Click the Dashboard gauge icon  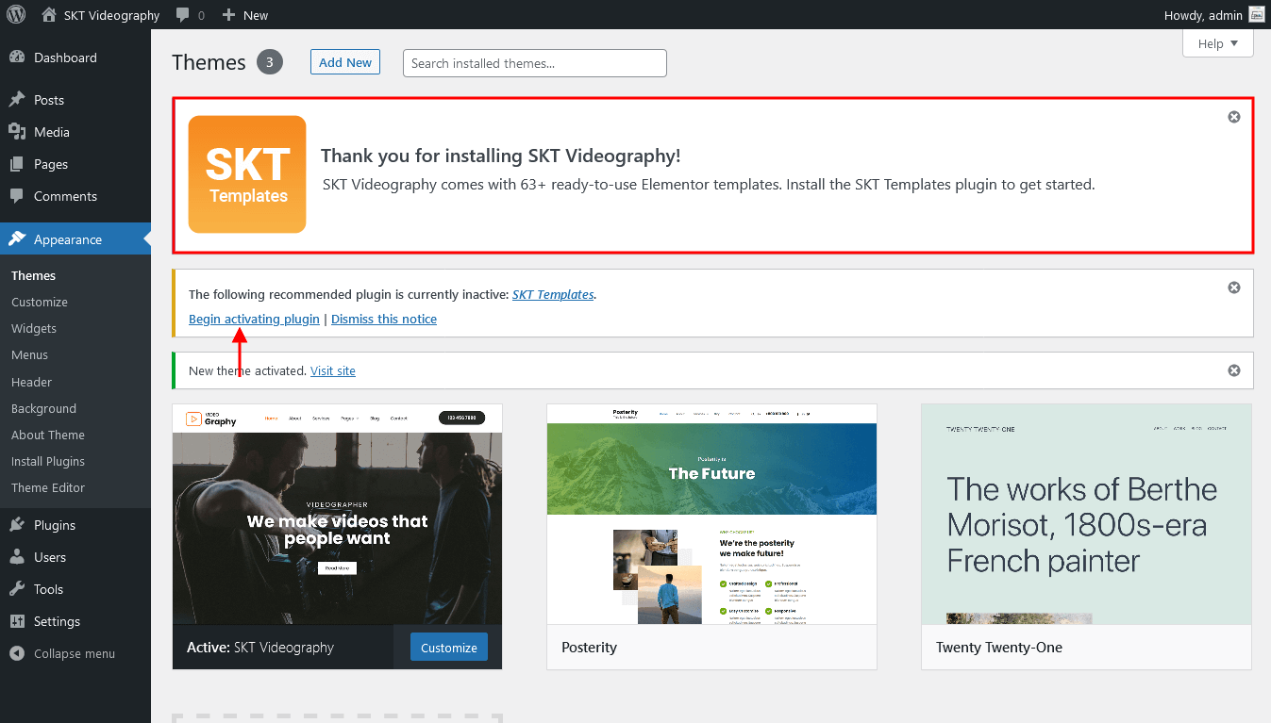(17, 58)
